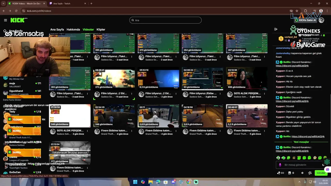Click the KICK logo
The image size is (331, 186).
coord(19,20)
